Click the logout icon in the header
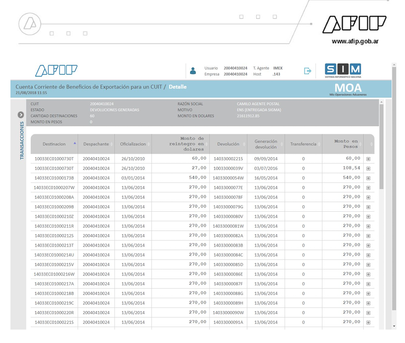This screenshot has height=343, width=405. tap(307, 71)
